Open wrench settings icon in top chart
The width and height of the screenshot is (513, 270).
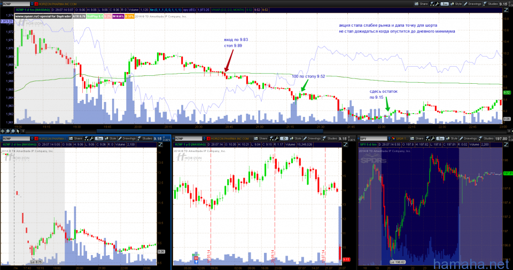click(437, 4)
